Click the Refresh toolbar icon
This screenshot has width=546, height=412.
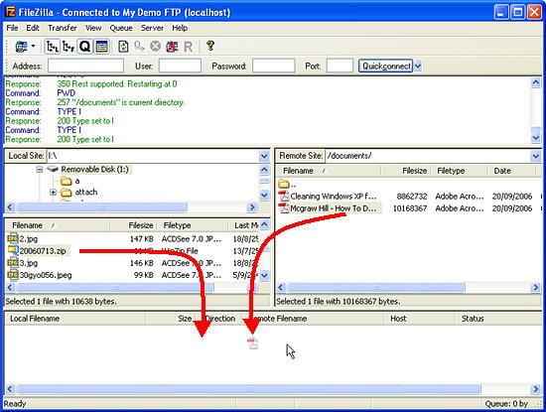tap(123, 47)
